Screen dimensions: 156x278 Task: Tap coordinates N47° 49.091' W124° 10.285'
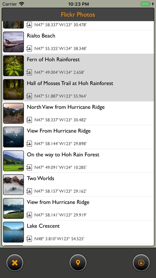point(60,167)
